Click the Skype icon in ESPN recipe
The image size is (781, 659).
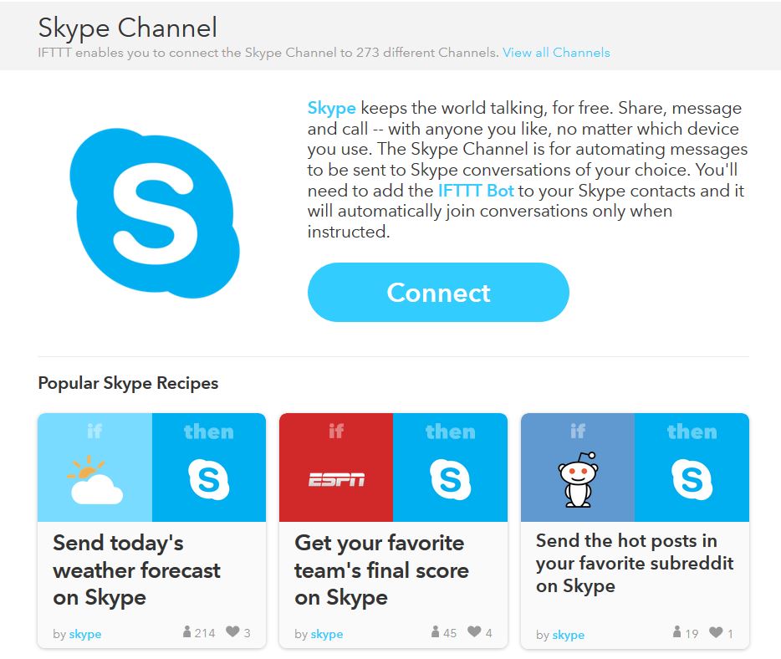[x=450, y=480]
